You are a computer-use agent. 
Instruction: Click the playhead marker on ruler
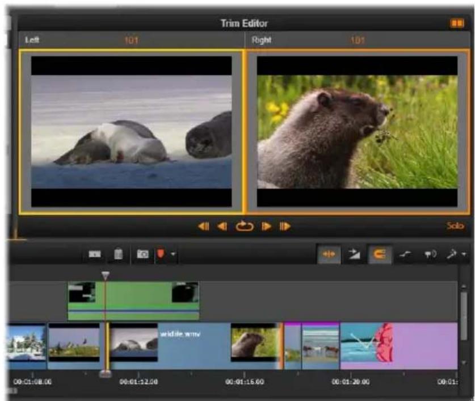(x=105, y=275)
